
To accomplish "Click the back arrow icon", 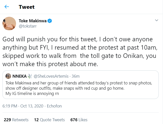I will (7, 7).
